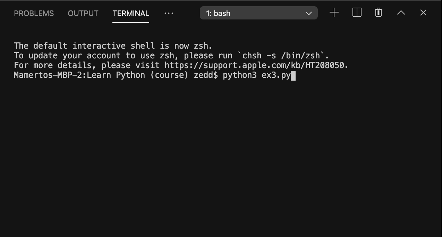Select the TERMINAL tab
The image size is (442, 237).
[131, 13]
